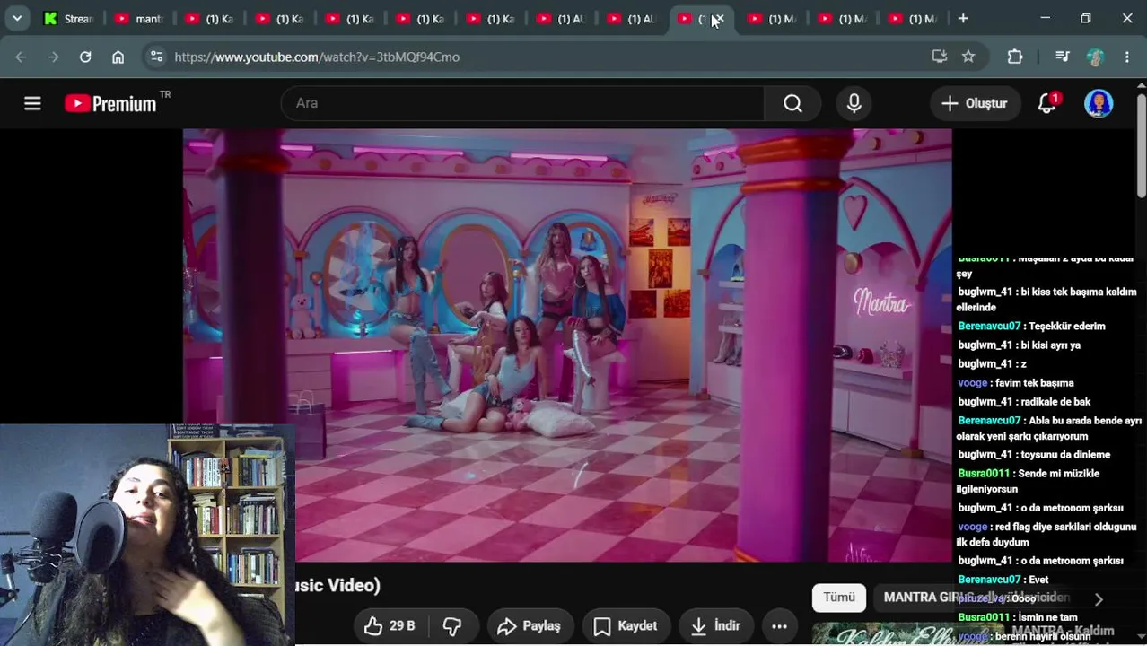Download the video with İndir
This screenshot has height=646, width=1147.
pos(715,625)
